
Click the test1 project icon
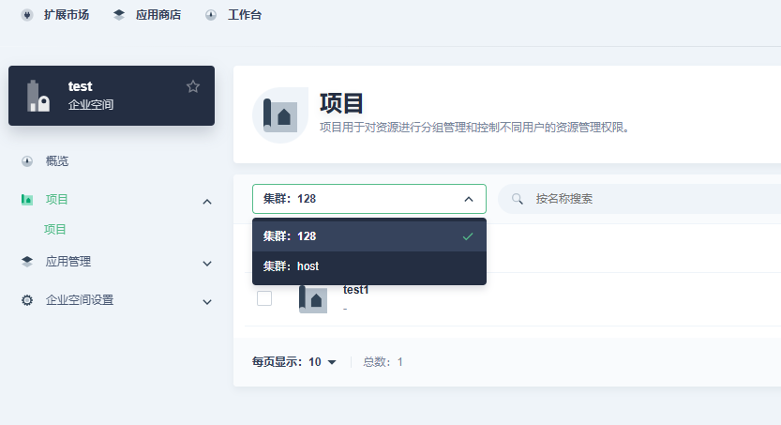pos(313,299)
